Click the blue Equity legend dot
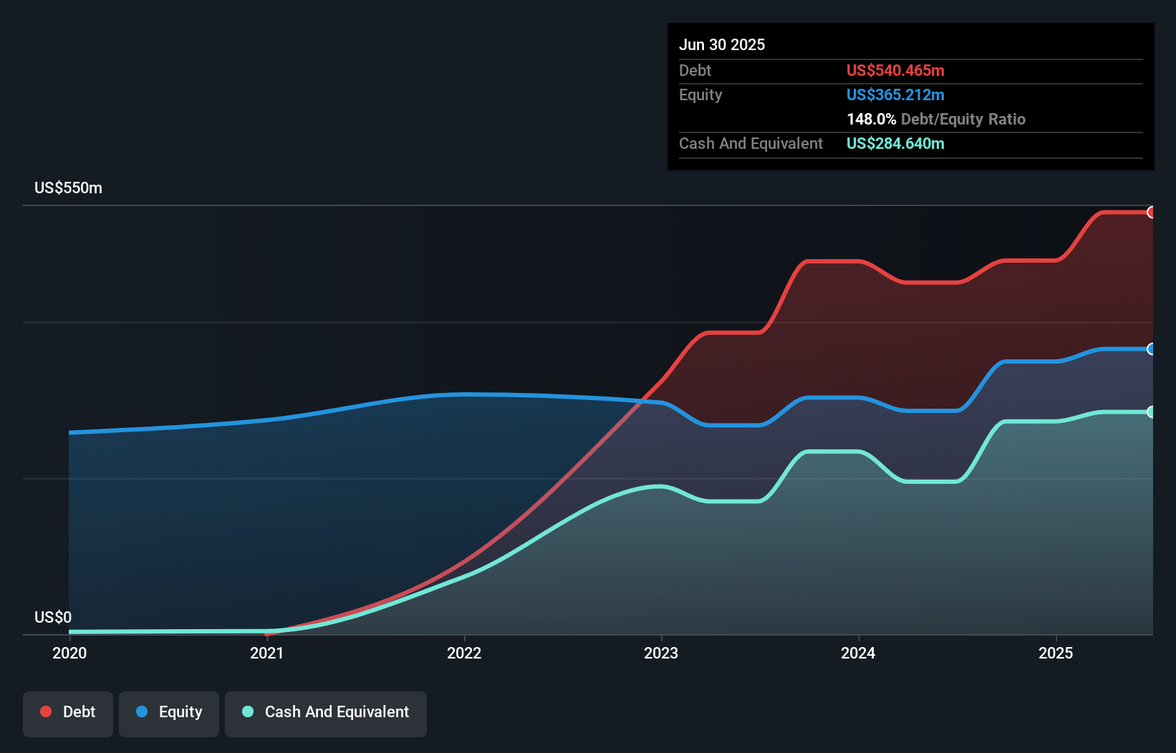 (x=143, y=711)
